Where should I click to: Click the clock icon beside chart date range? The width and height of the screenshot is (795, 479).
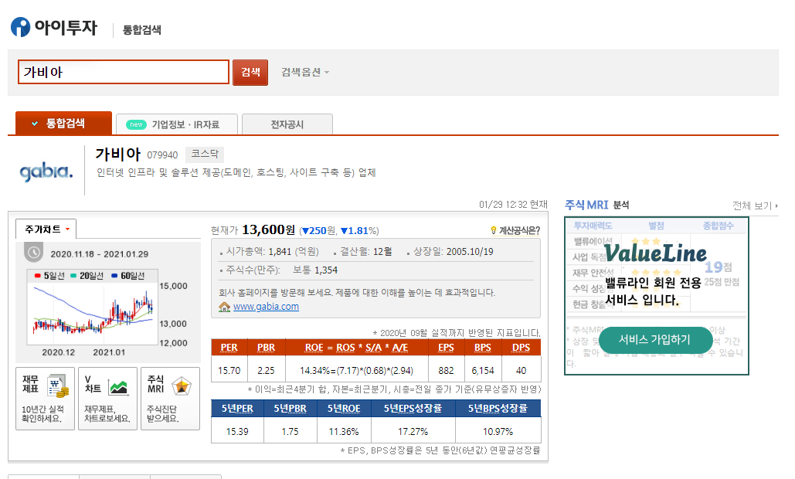[34, 253]
